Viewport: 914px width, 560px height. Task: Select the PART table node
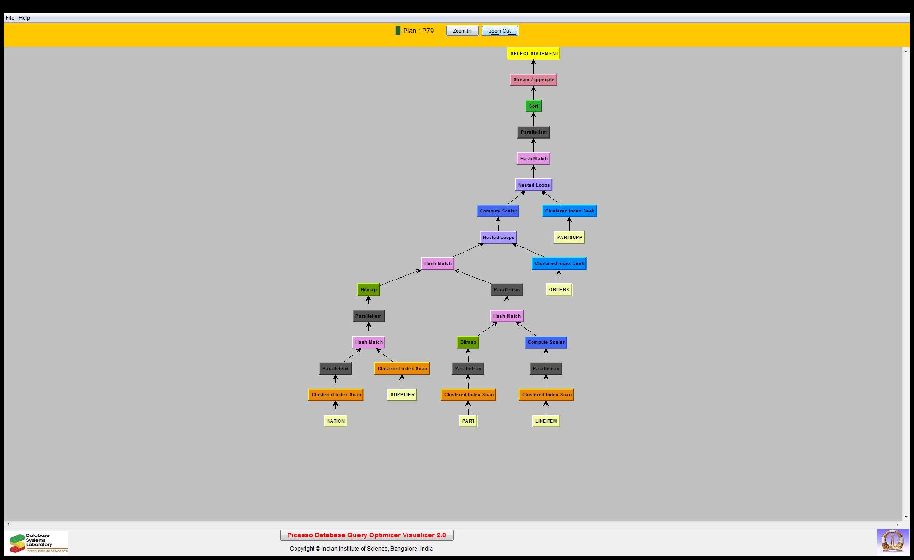point(468,421)
